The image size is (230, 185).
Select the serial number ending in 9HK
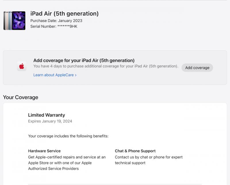[54, 26]
